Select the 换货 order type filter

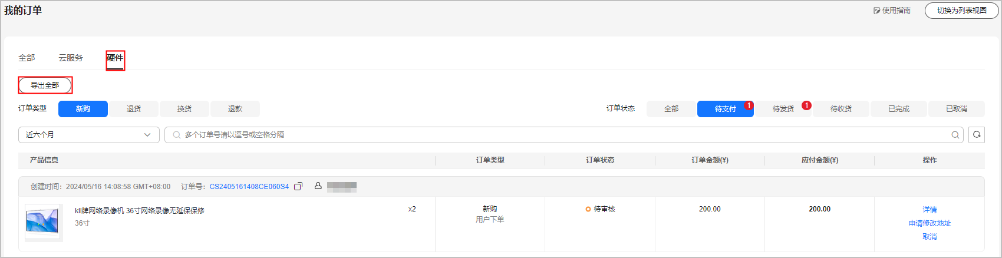coord(184,109)
